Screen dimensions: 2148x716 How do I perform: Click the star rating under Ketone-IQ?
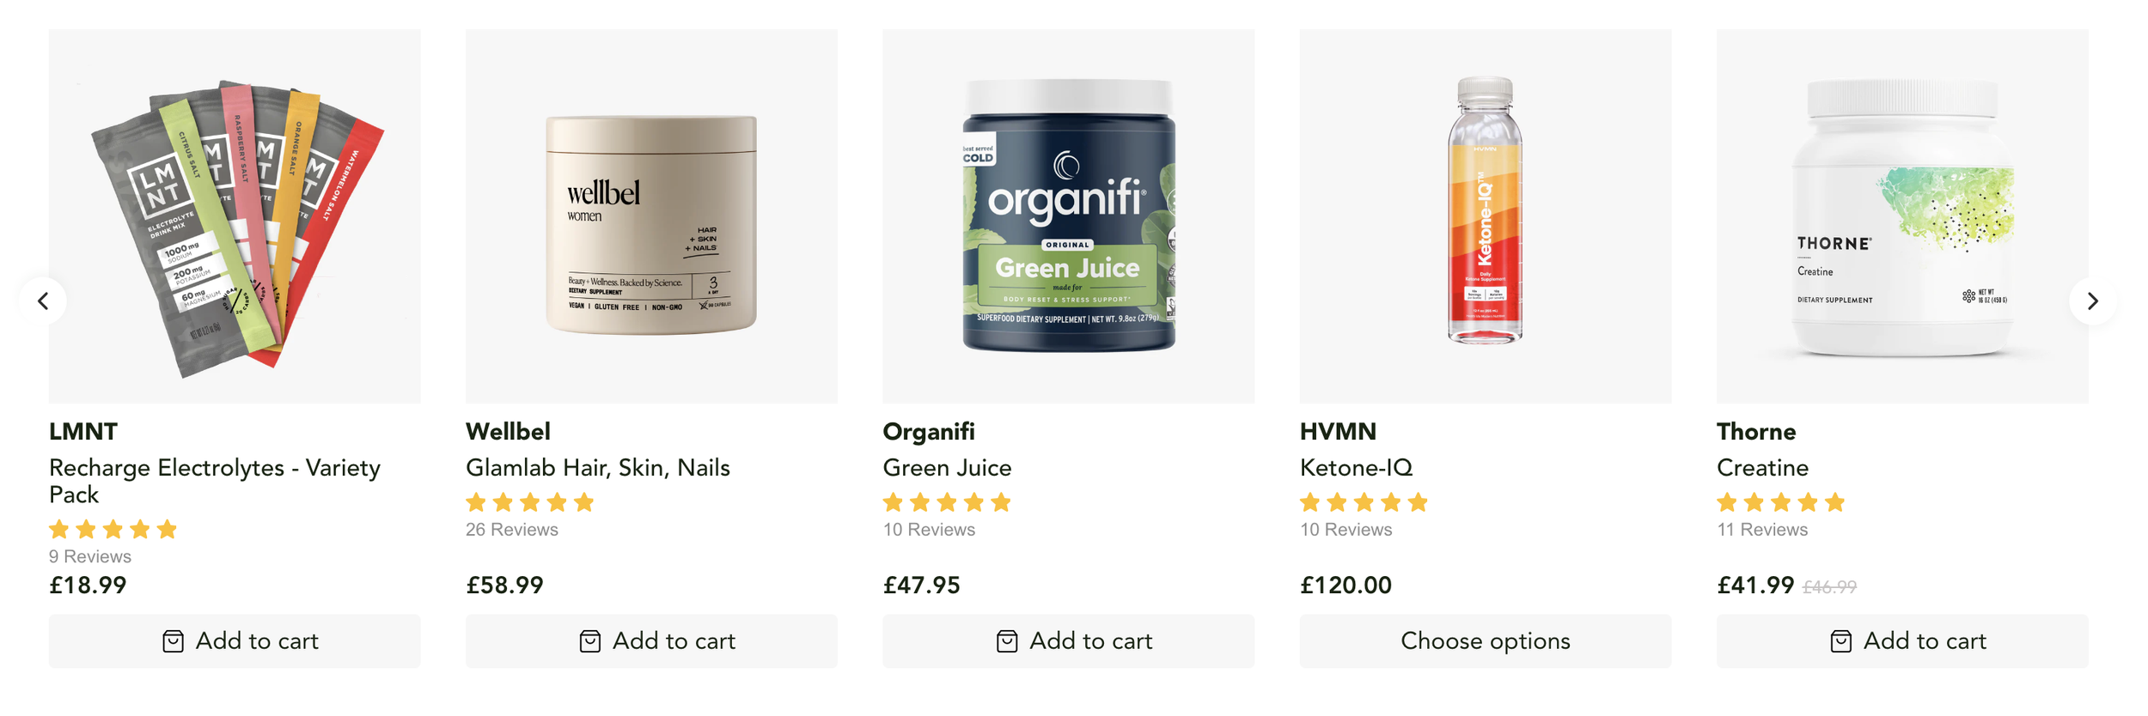tap(1364, 502)
